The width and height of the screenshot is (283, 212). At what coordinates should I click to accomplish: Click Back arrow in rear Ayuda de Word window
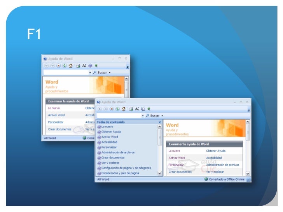pyautogui.click(x=47, y=66)
